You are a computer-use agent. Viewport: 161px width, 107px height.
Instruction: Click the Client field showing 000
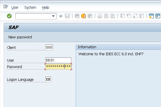(x=49, y=47)
